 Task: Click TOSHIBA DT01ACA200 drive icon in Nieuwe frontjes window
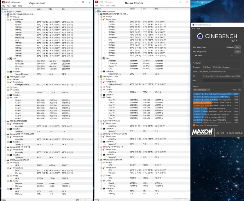pyautogui.click(x=101, y=121)
